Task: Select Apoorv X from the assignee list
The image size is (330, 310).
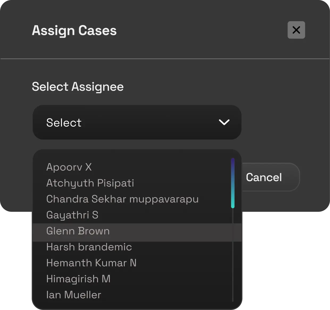Action: pyautogui.click(x=69, y=167)
